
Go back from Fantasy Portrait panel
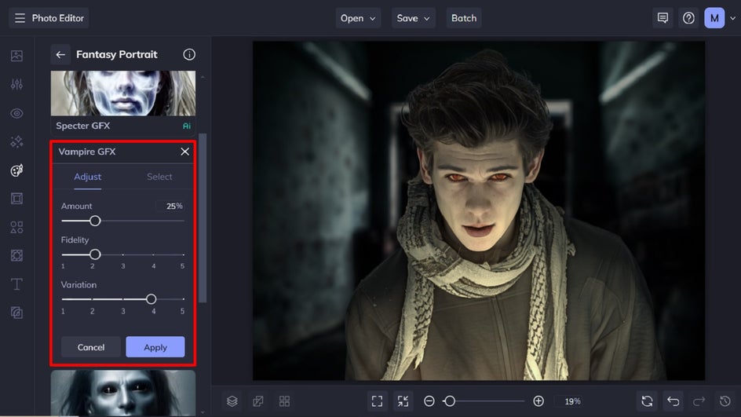pos(60,54)
